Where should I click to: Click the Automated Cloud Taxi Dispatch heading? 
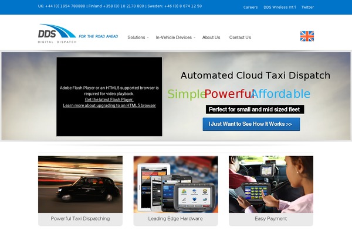[255, 75]
